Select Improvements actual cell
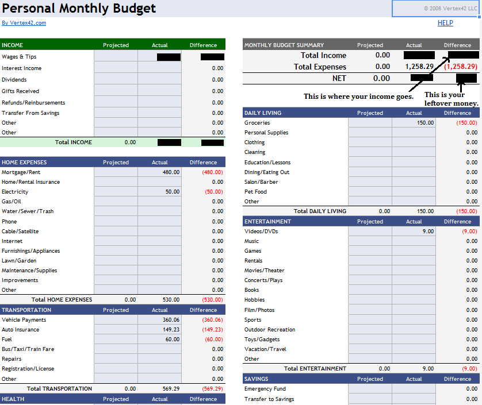The width and height of the screenshot is (482, 405). [x=159, y=280]
